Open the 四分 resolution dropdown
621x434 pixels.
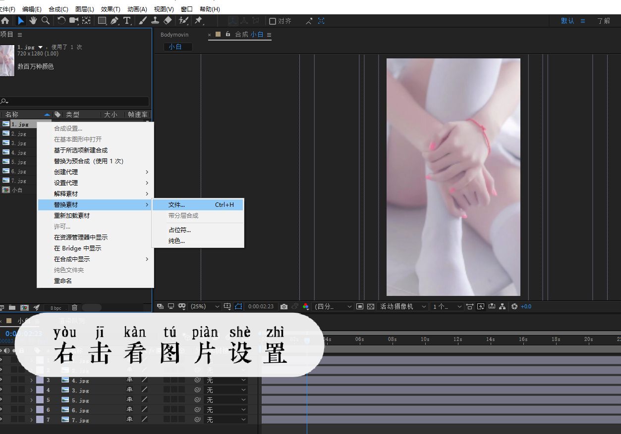(334, 307)
